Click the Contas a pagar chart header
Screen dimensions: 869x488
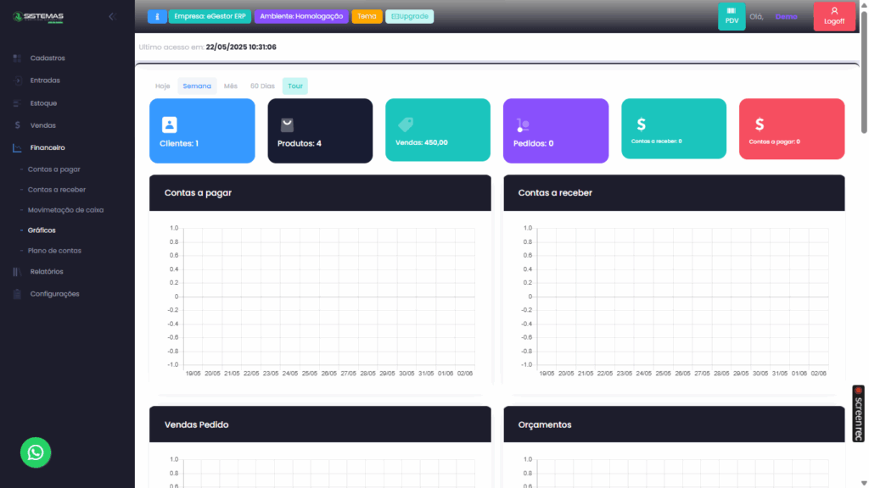click(x=320, y=193)
